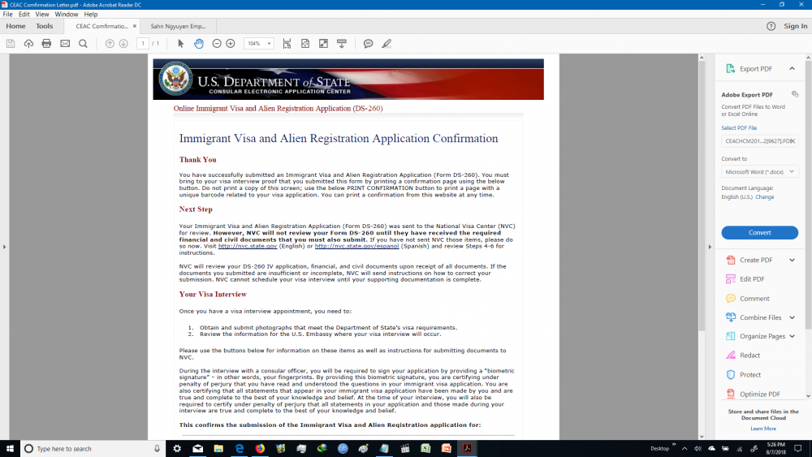Open the Optimize PDF tool
This screenshot has width=812, height=457.
point(760,394)
